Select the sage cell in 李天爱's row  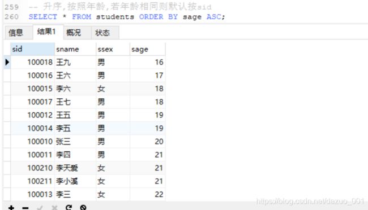click(x=147, y=168)
